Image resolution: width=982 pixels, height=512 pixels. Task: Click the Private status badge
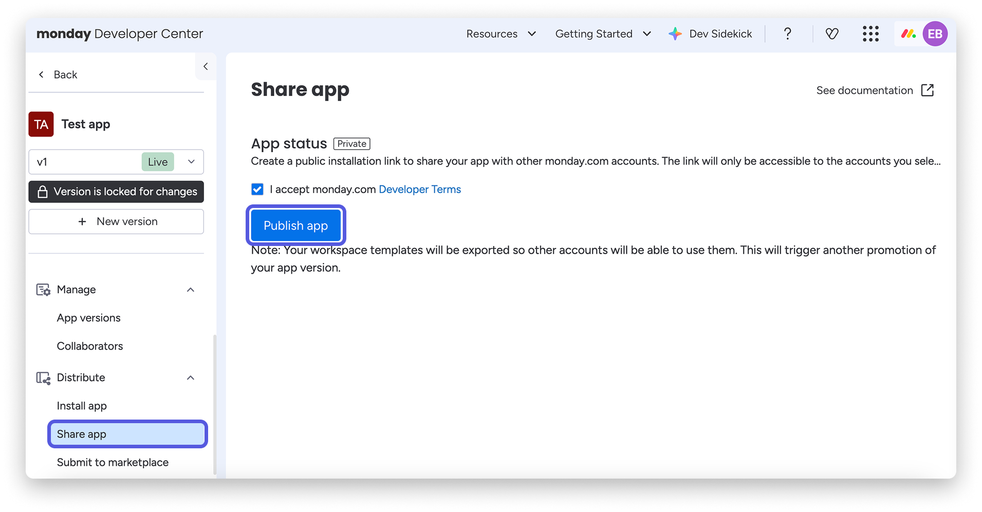[x=352, y=144]
